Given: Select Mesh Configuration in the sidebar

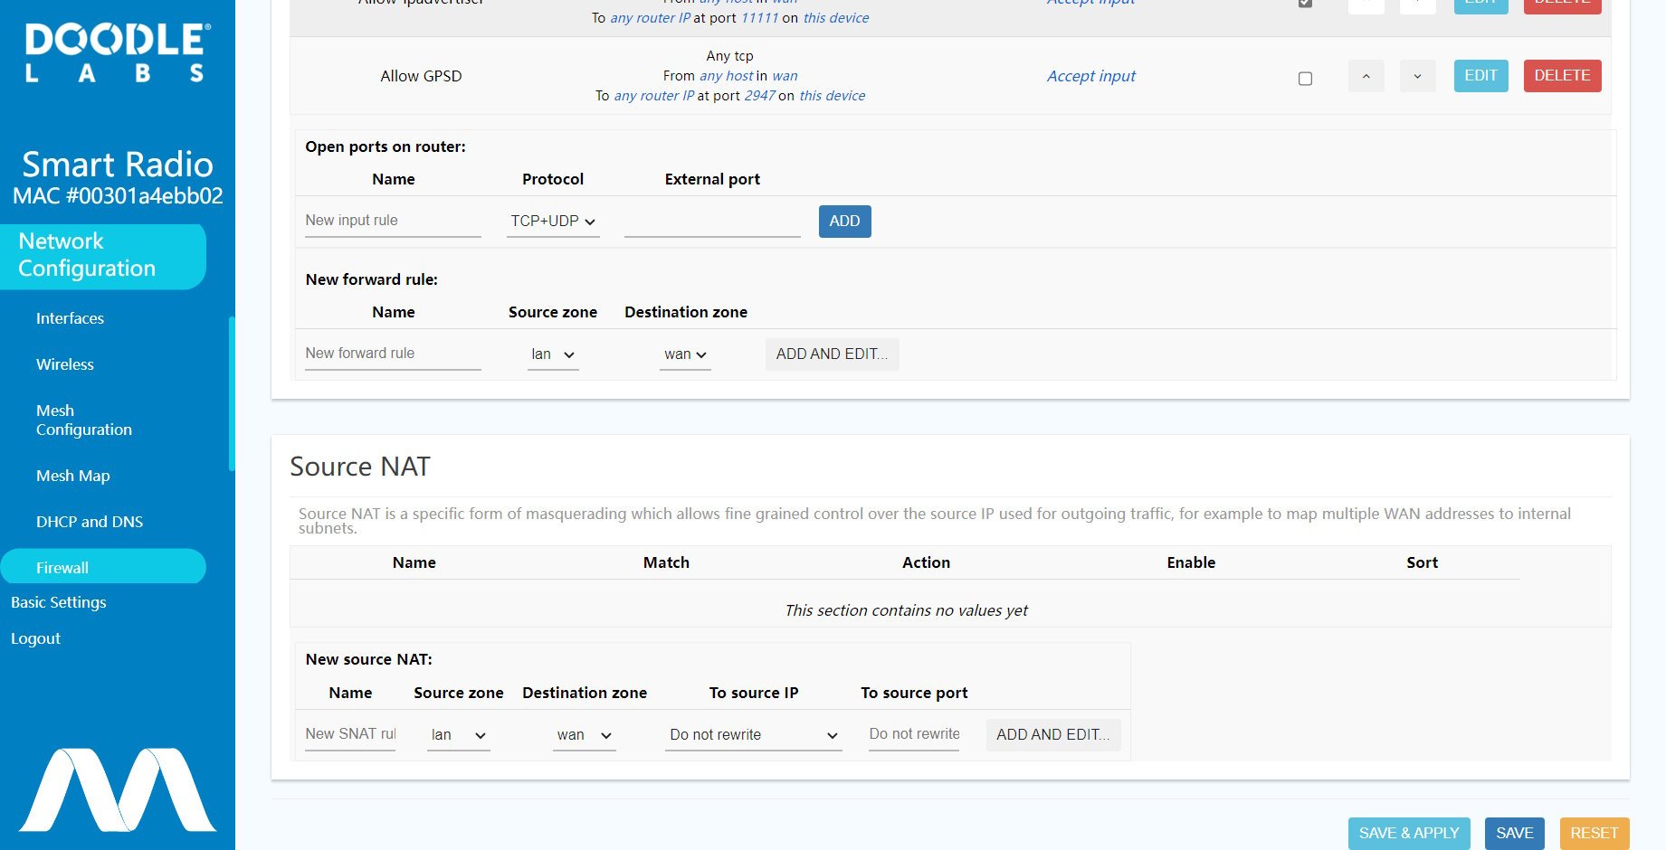Looking at the screenshot, I should [x=84, y=420].
